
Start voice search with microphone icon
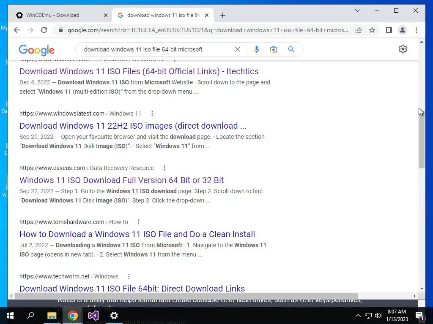click(x=257, y=49)
